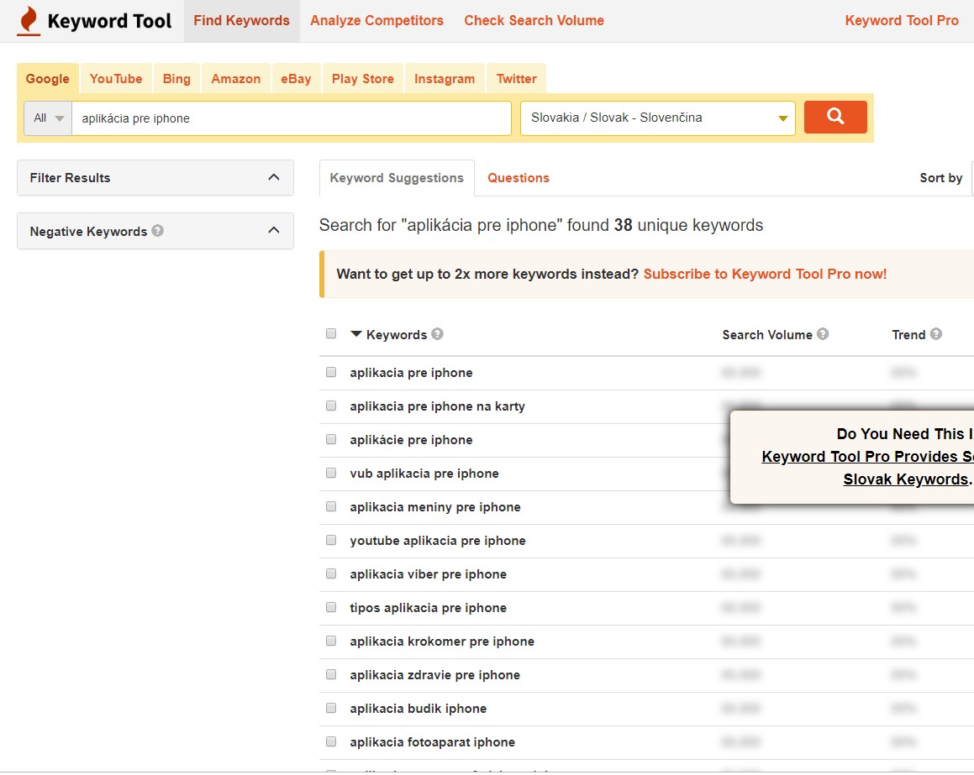Switch to the eBay tab
The height and width of the screenshot is (775, 974).
pos(296,79)
